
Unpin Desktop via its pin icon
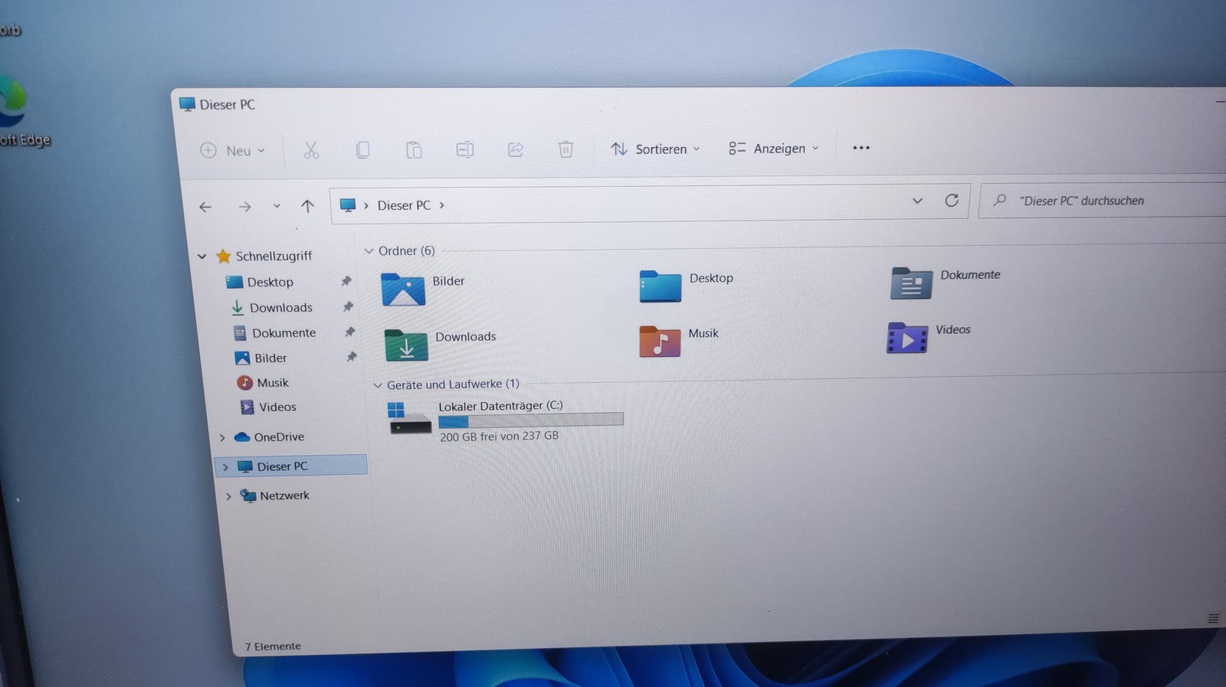(346, 281)
